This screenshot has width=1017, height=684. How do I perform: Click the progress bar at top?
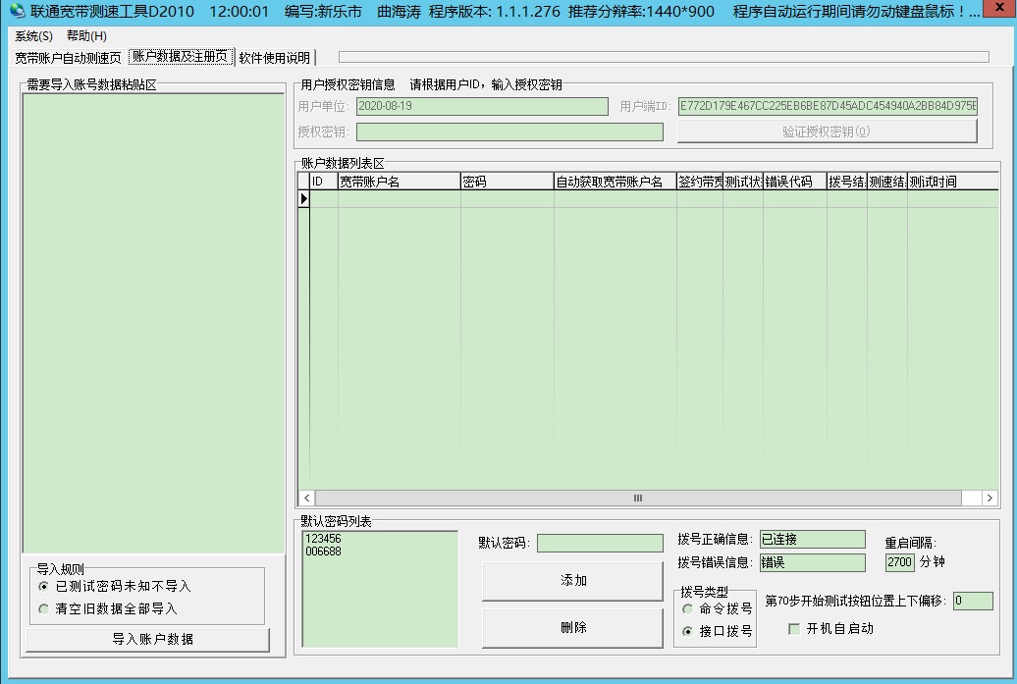coord(664,57)
